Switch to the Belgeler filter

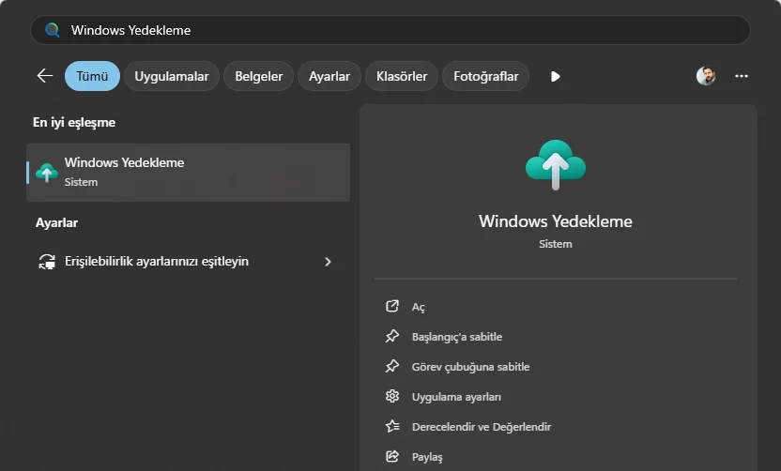258,76
